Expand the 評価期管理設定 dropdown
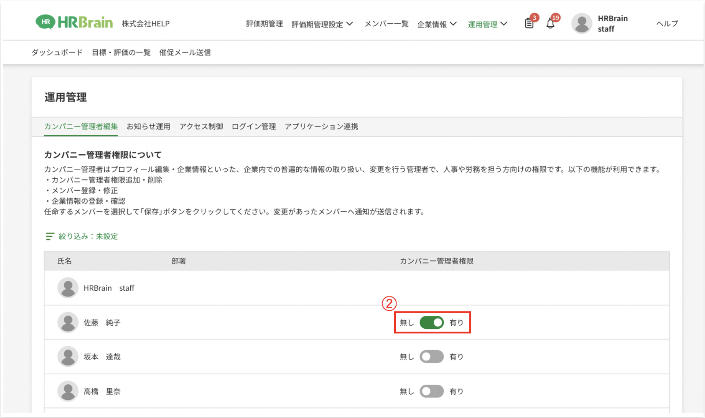The height and width of the screenshot is (418, 705). pyautogui.click(x=322, y=24)
